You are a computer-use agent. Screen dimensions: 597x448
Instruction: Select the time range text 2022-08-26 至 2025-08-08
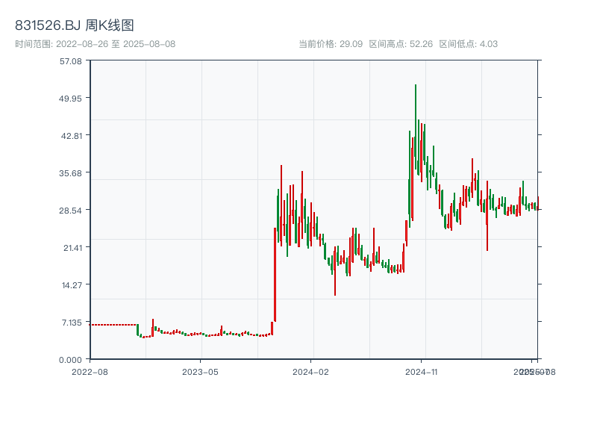coord(116,44)
